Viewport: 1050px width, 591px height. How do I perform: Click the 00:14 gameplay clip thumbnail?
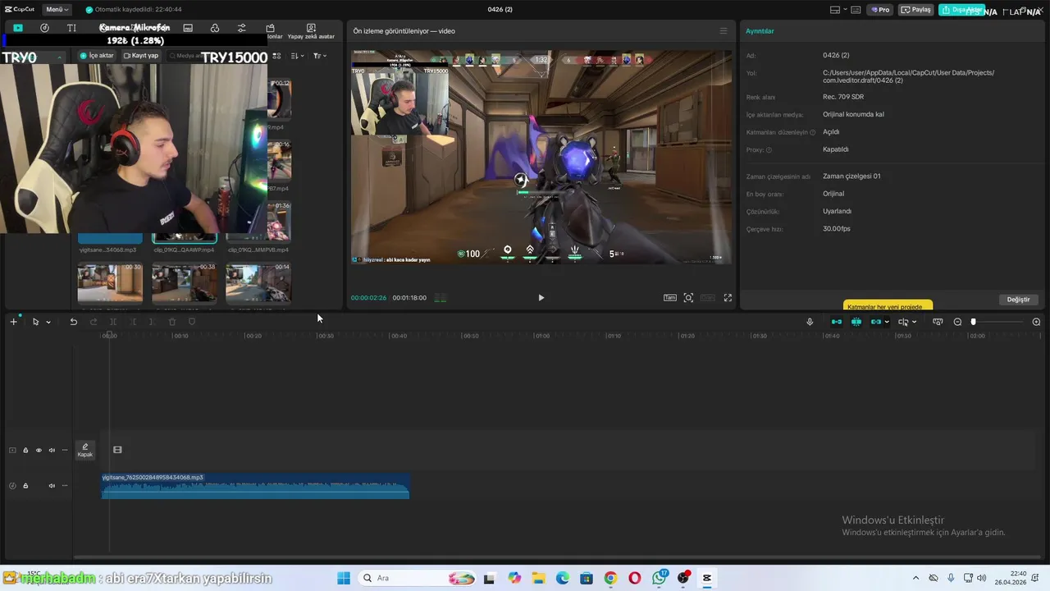258,282
